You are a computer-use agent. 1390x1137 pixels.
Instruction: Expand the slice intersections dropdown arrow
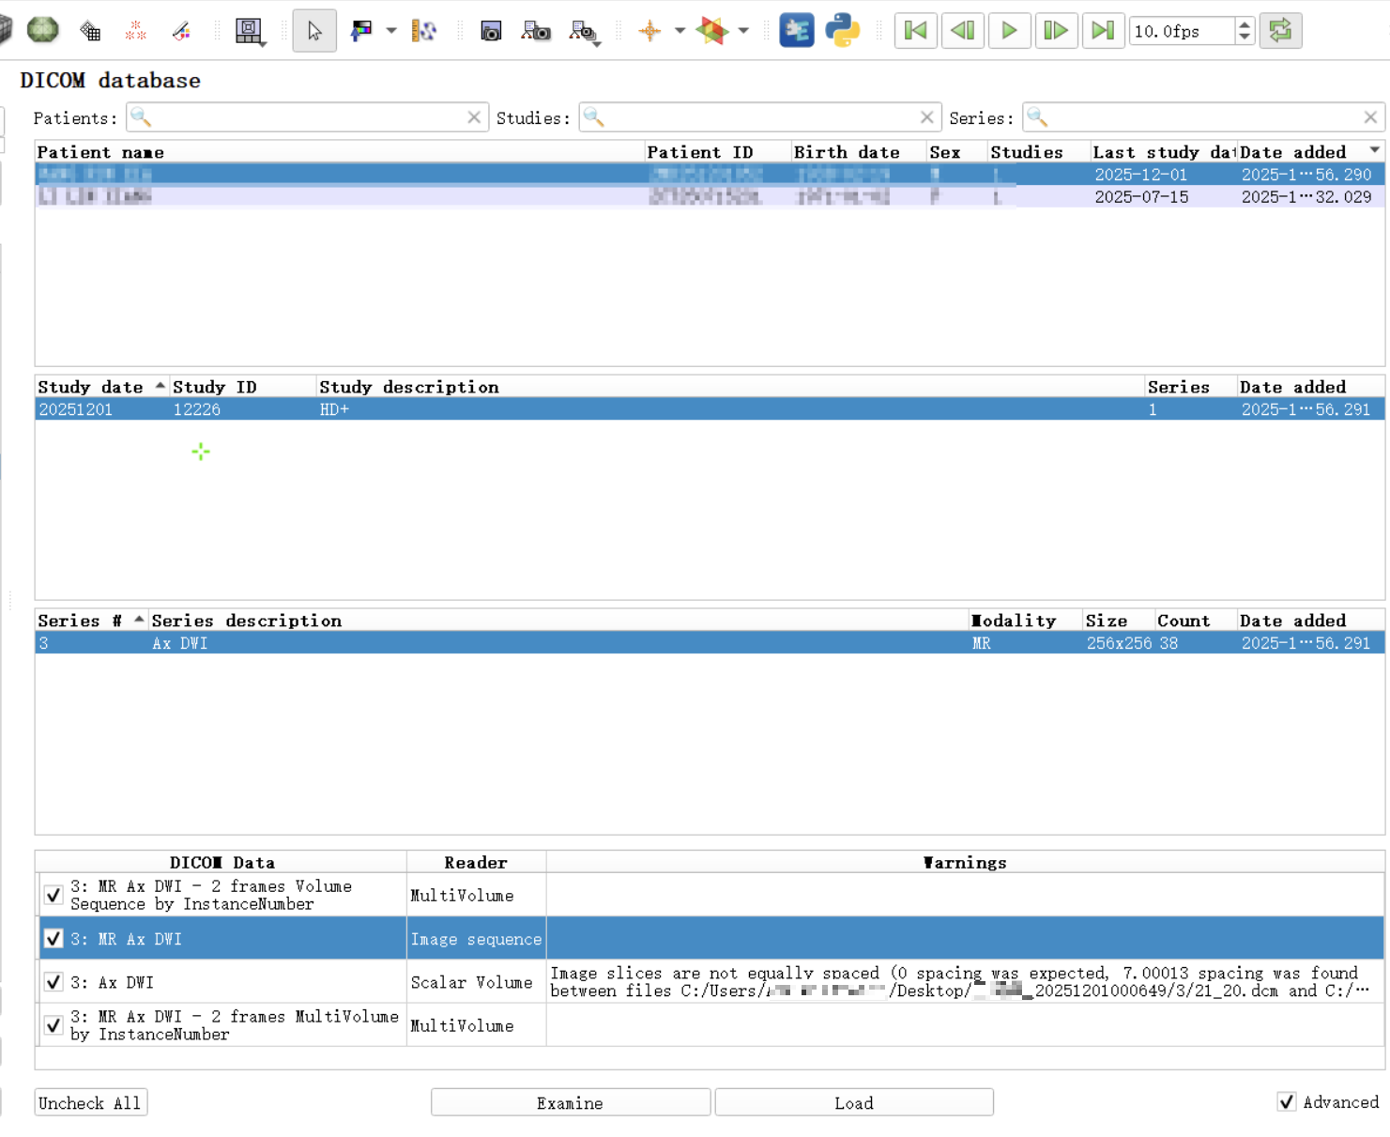coord(743,31)
